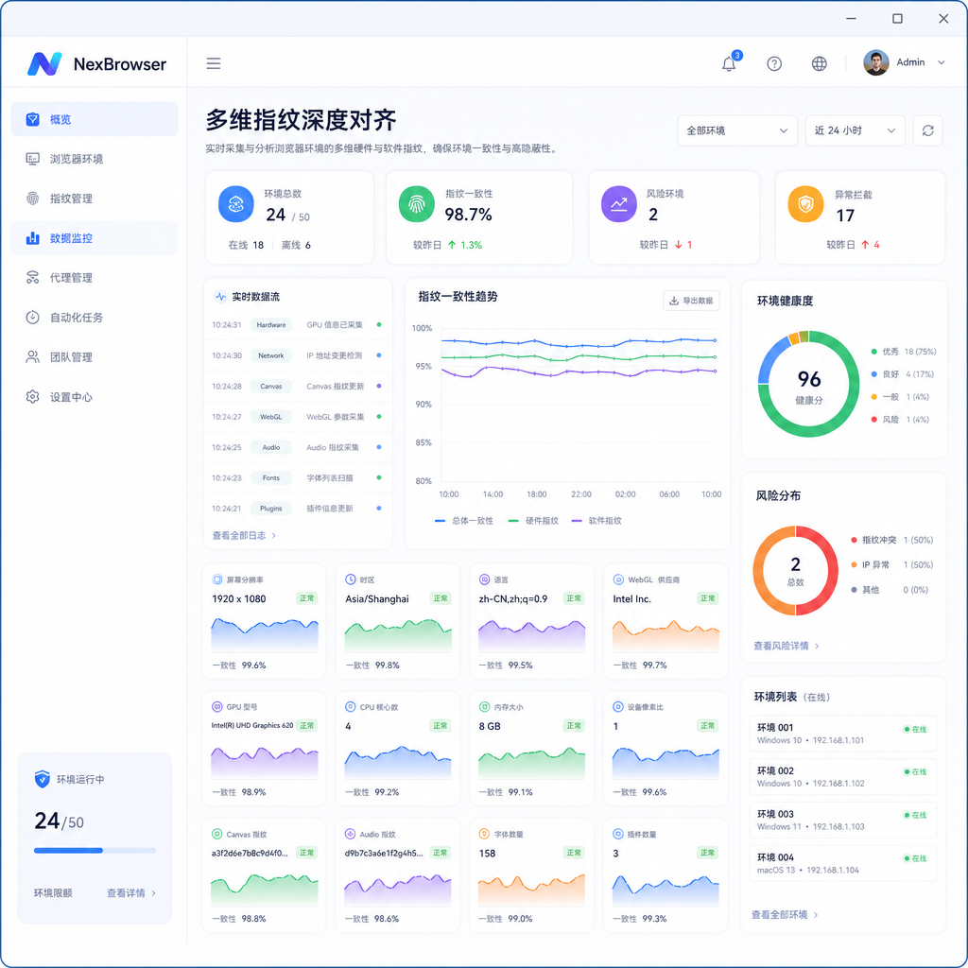
Task: Click the Audio 指纹 card icon
Action: 351,834
